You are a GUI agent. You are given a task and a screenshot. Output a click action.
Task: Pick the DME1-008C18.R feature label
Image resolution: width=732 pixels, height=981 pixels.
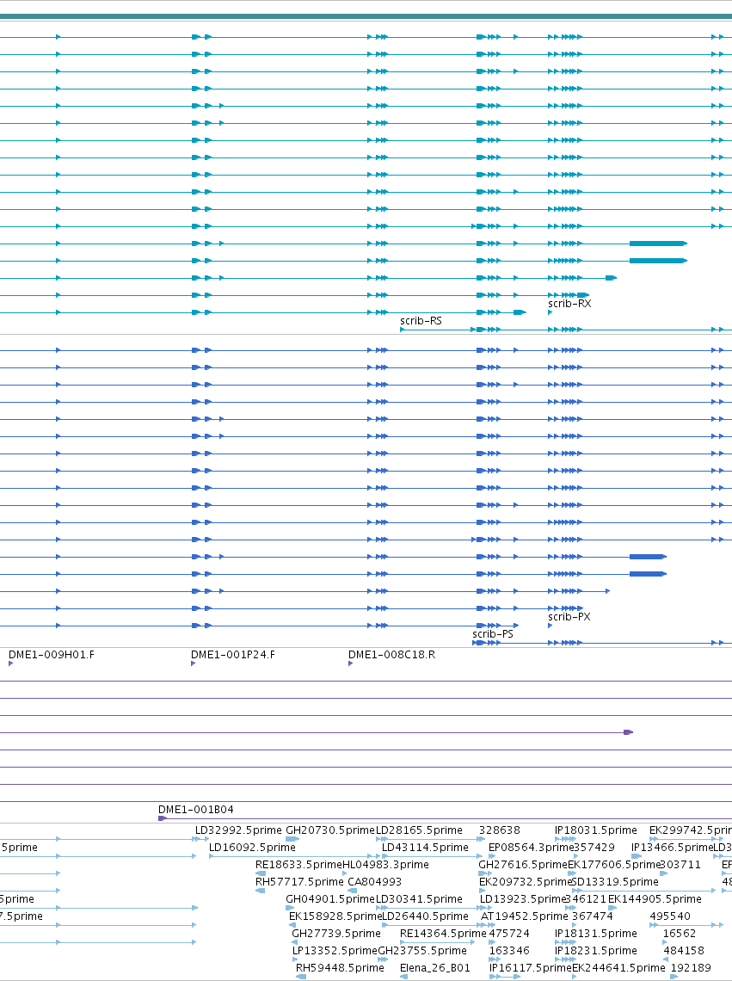[391, 655]
